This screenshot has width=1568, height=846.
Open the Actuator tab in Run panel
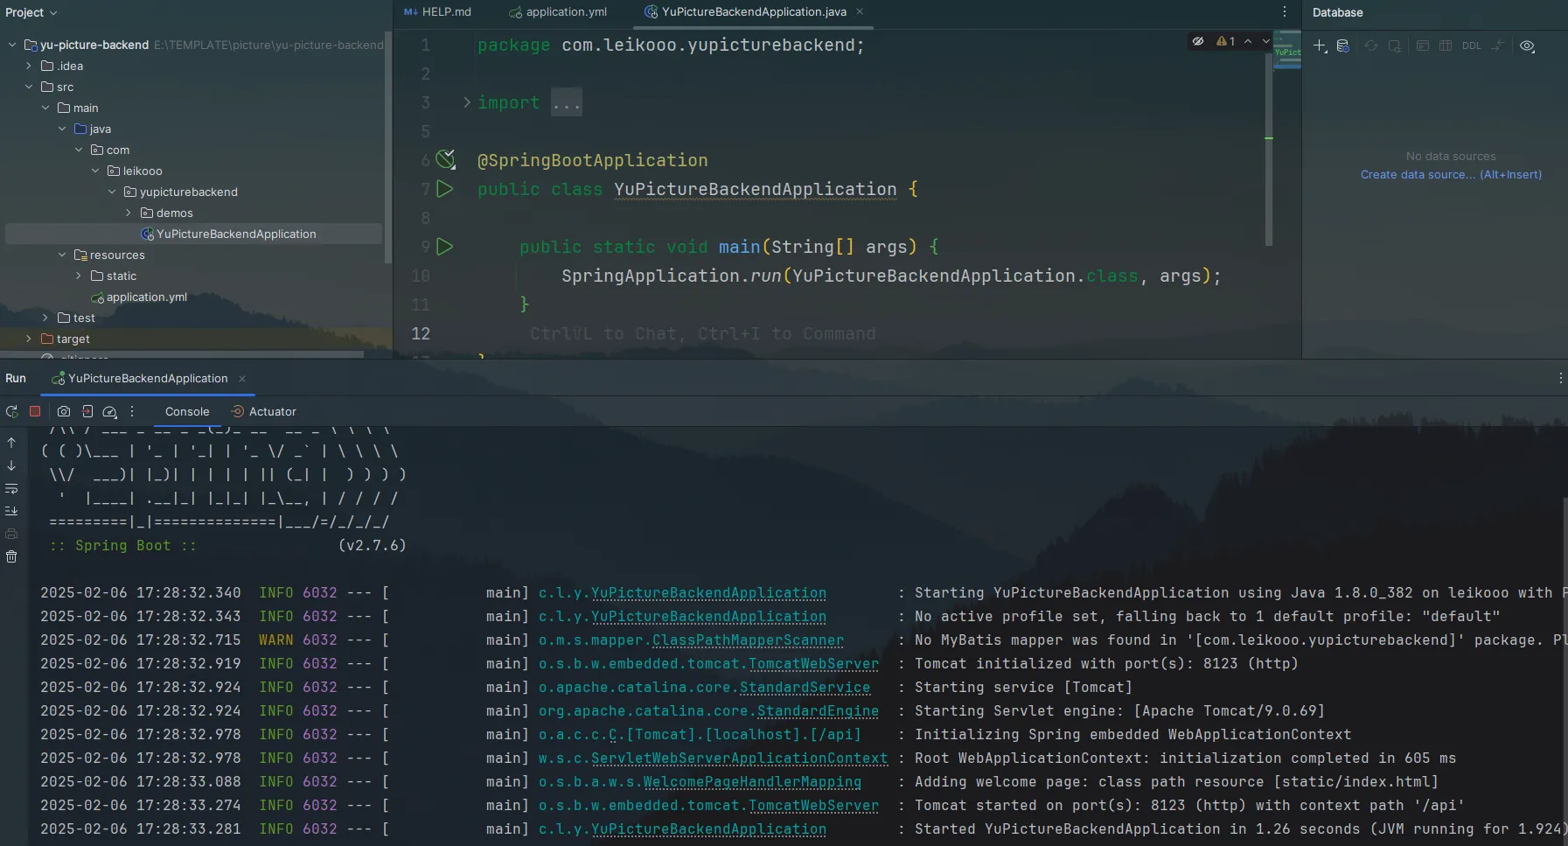[x=272, y=411]
